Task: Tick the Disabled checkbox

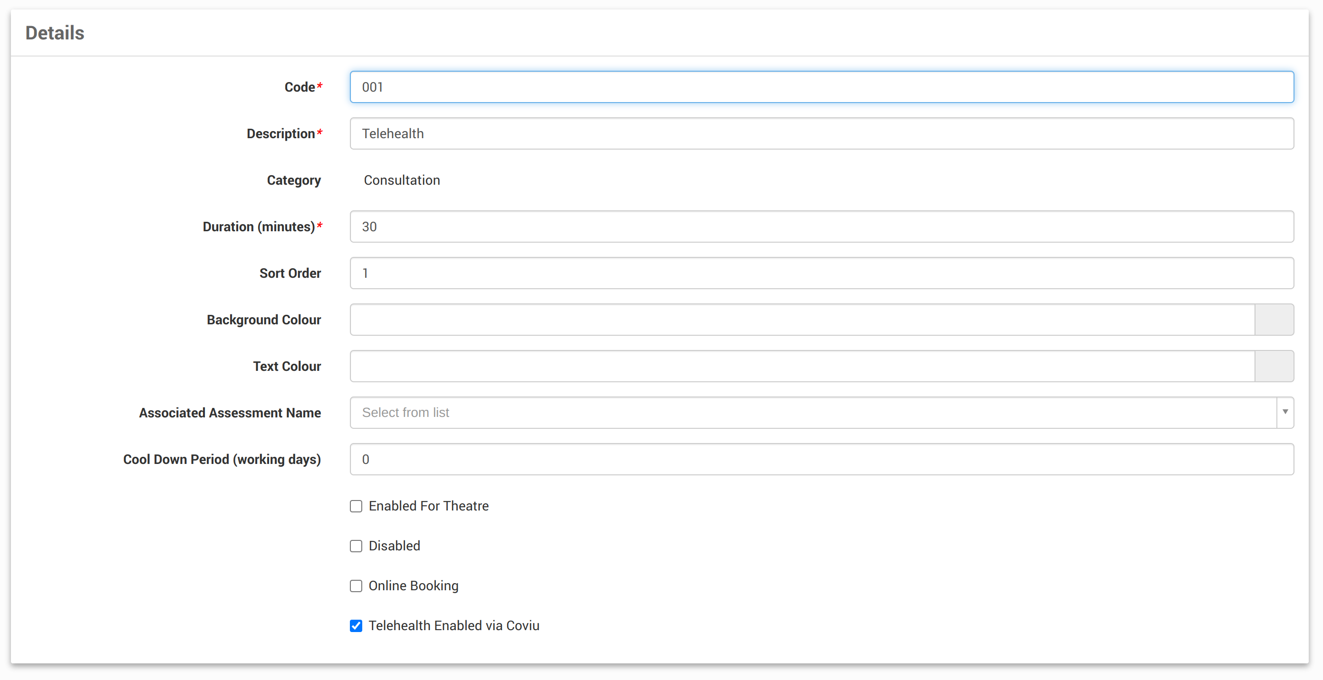Action: tap(356, 546)
